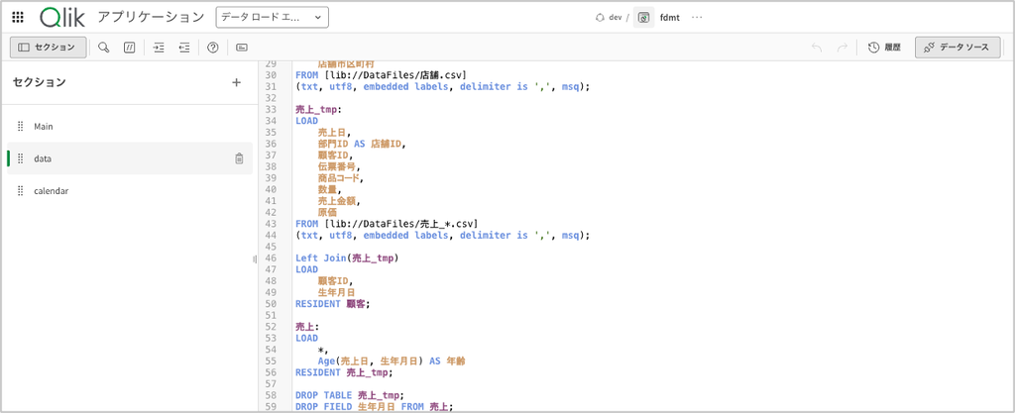Open the apps grid launcher menu
This screenshot has width=1015, height=413.
point(18,18)
